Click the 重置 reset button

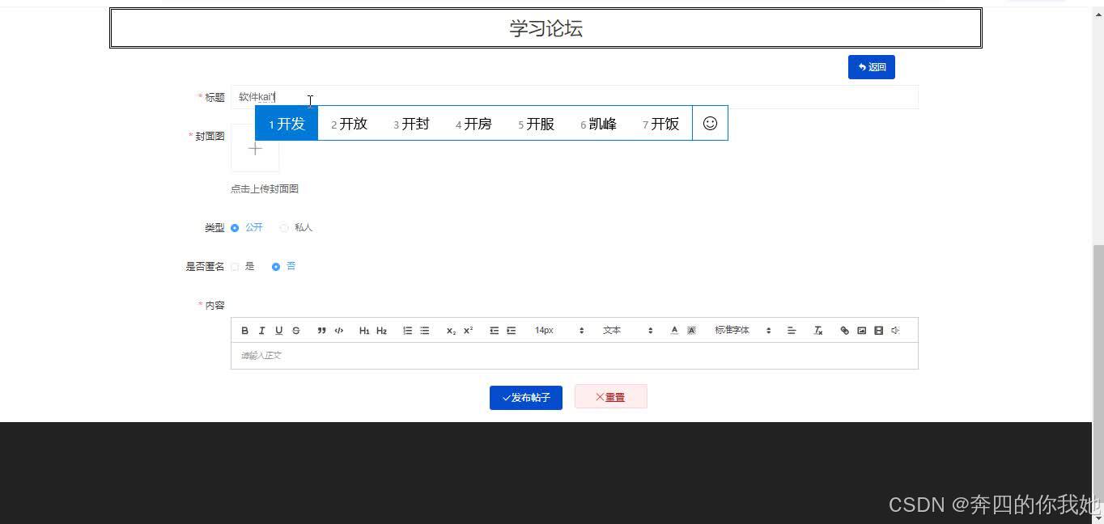[611, 397]
